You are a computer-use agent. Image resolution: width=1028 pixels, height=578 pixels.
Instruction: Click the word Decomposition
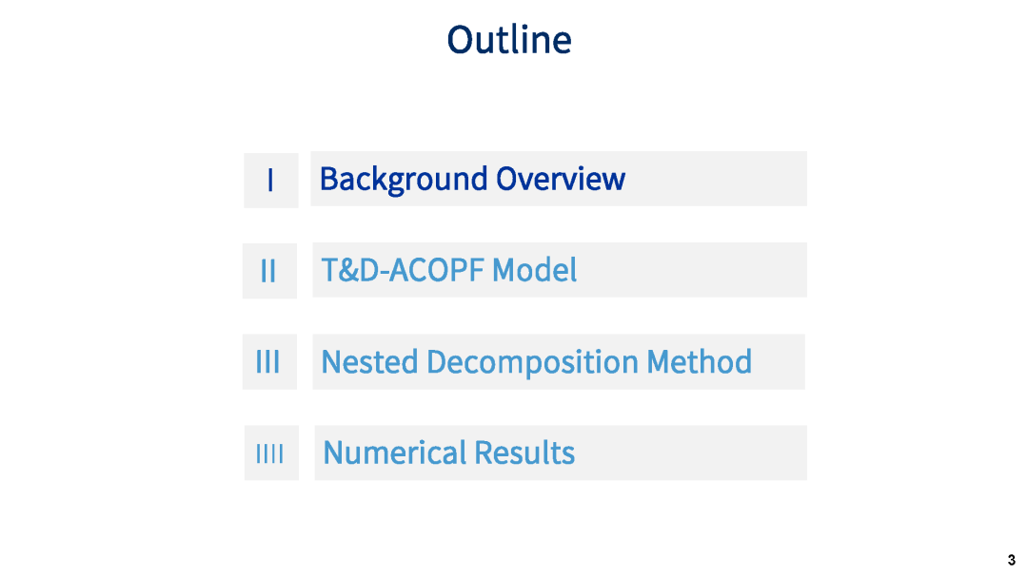(532, 361)
